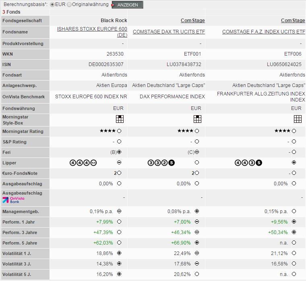Select the Originalwährung radio button

[69, 4]
